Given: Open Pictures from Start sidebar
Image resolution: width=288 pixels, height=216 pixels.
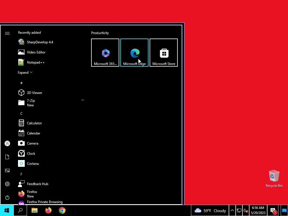Looking at the screenshot, I should point(7,170).
